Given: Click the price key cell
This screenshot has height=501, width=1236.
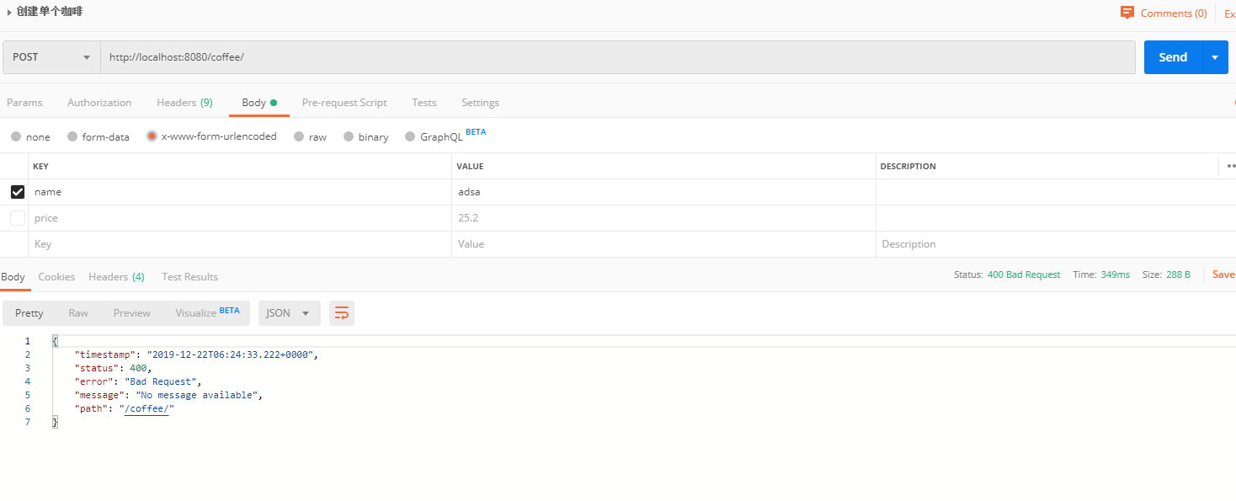Looking at the screenshot, I should click(x=240, y=218).
